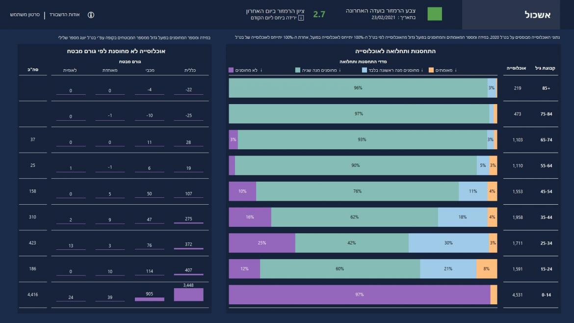
Task: Click the כללית column header
Action: coord(189,71)
